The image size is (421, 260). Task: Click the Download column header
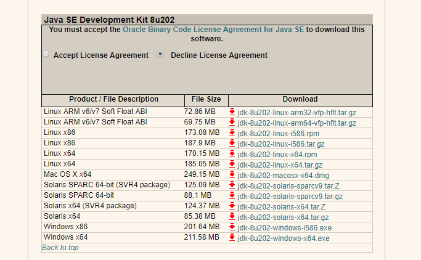300,99
